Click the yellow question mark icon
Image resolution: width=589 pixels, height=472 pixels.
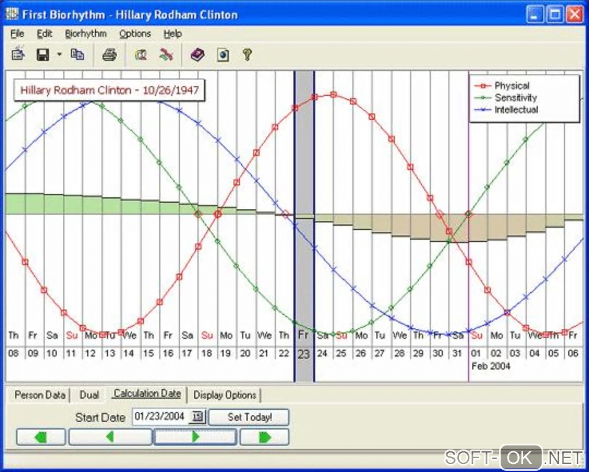247,55
